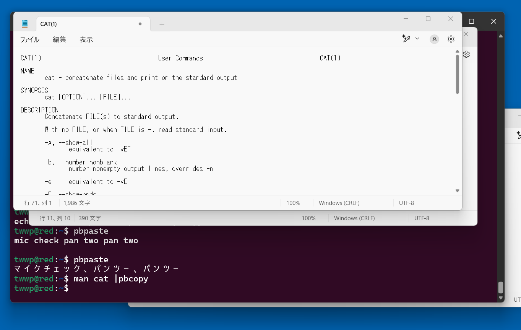Viewport: 521px width, 330px height.
Task: Click '390 文字' in rear Notepad status bar
Action: coord(90,218)
